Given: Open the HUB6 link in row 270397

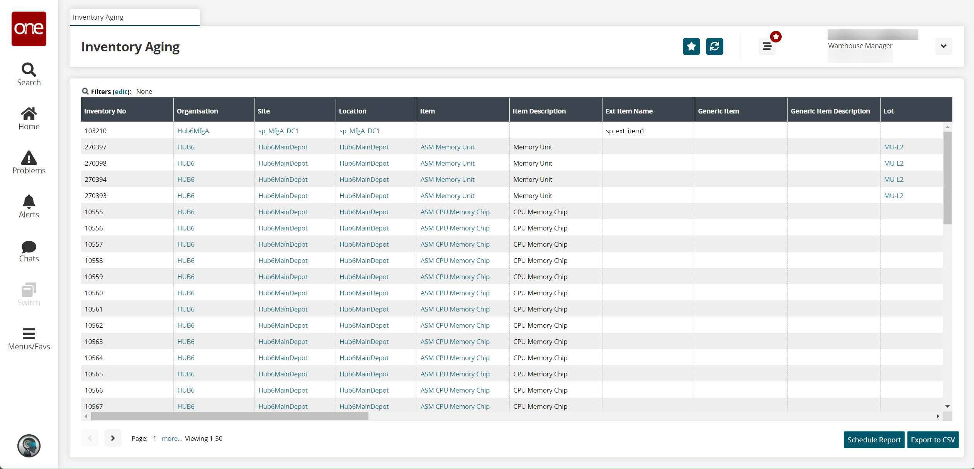Looking at the screenshot, I should coord(186,147).
